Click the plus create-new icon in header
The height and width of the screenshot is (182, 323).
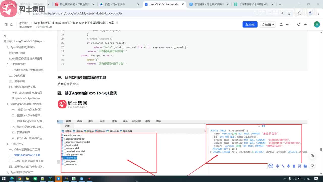pos(305,25)
